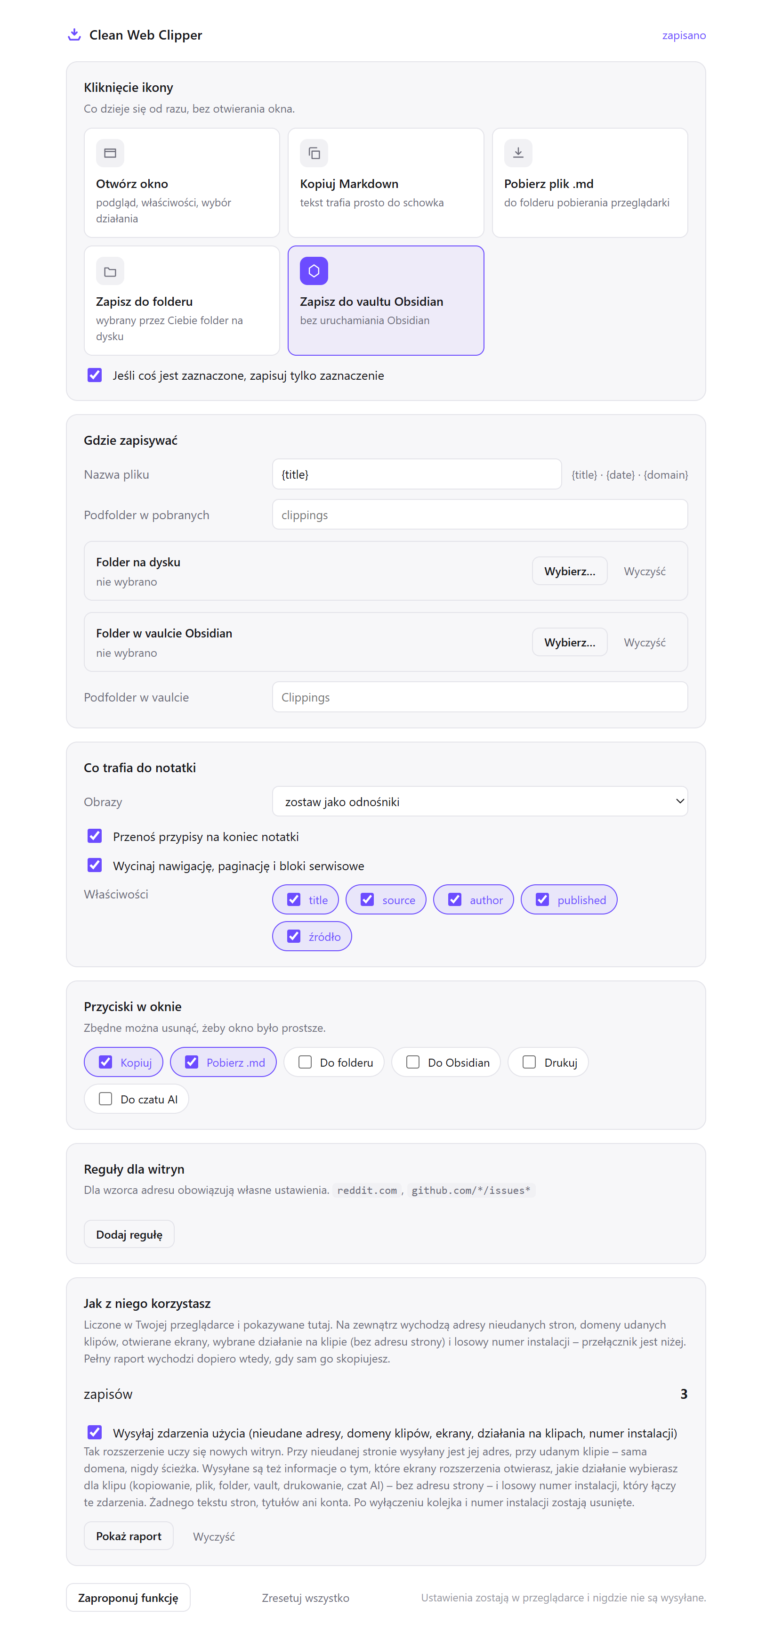Click the Podfolder w vaulcie field

coord(479,696)
